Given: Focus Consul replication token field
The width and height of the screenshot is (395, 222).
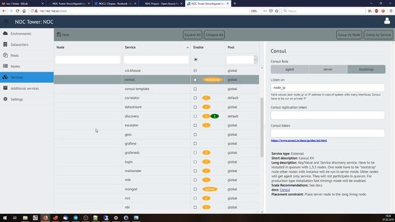Looking at the screenshot, I should [328, 115].
